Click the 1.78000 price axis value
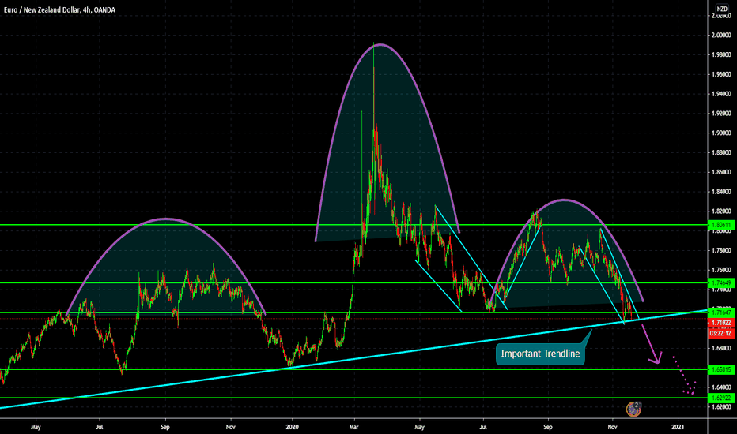The height and width of the screenshot is (434, 737). coord(721,251)
